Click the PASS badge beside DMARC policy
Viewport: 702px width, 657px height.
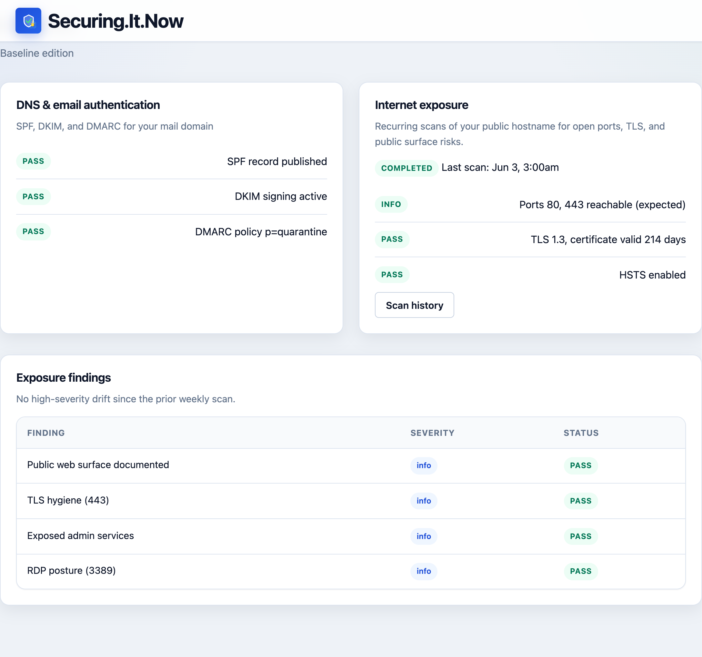33,231
